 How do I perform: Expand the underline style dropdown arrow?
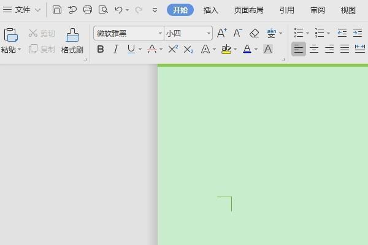140,50
